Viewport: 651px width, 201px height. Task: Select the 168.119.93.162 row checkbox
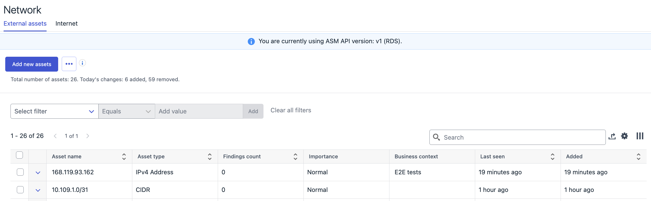pos(20,172)
